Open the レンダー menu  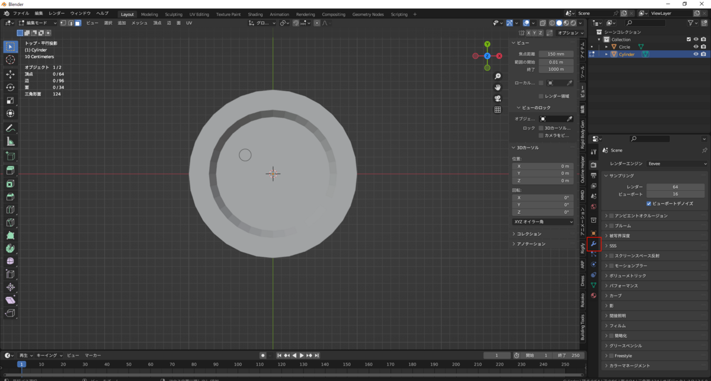tap(57, 13)
